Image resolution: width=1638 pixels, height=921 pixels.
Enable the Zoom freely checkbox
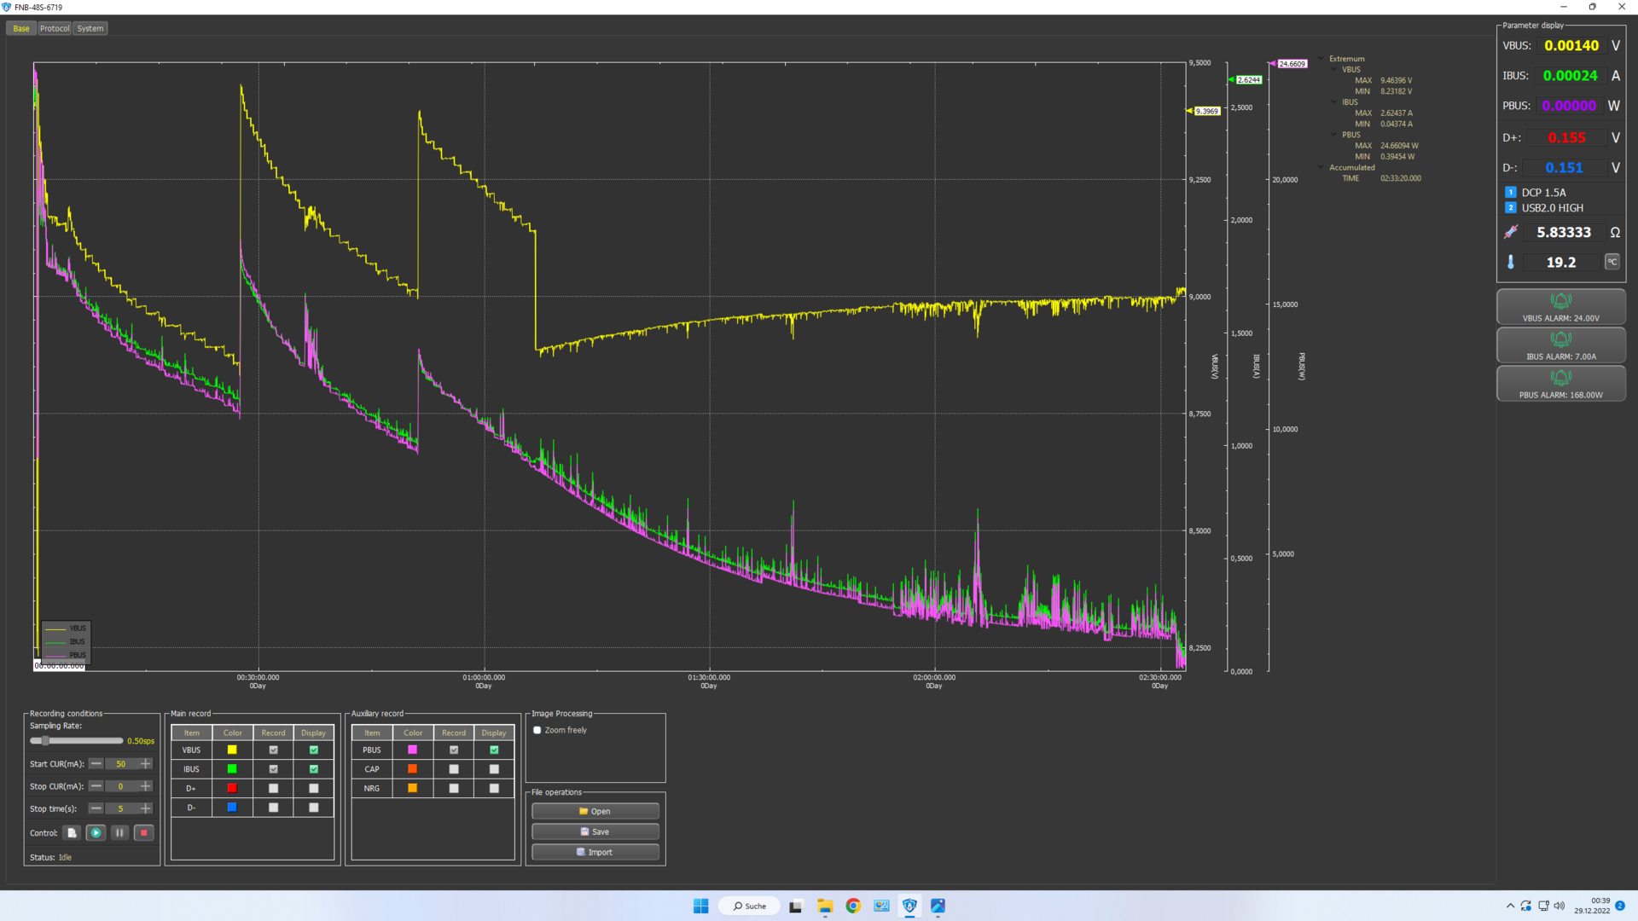pyautogui.click(x=537, y=731)
